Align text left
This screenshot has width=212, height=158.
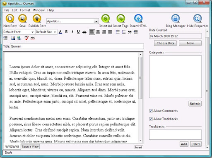[92, 32]
